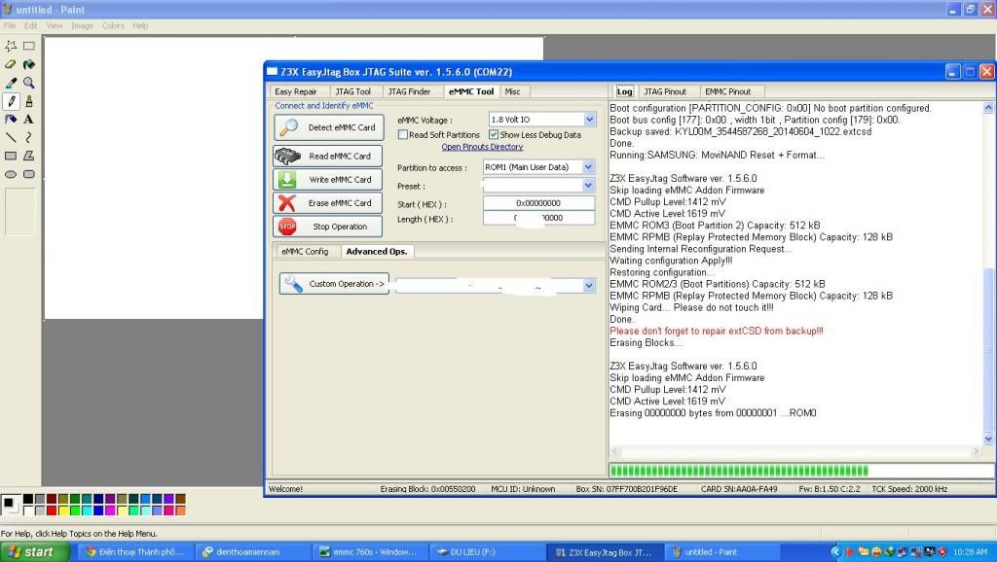This screenshot has height=562, width=997.
Task: Open the File menu in Paint
Action: click(10, 26)
